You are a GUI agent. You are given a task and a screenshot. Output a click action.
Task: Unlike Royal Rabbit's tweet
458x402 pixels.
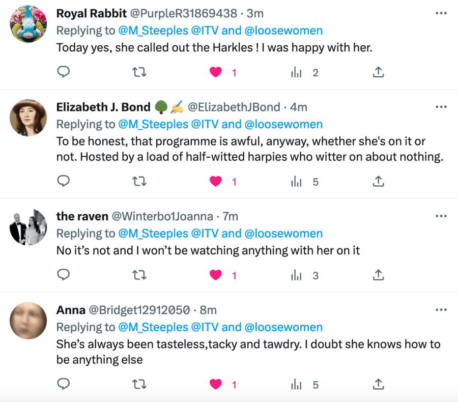(x=216, y=72)
